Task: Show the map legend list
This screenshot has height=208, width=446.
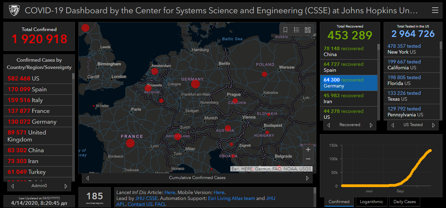Action: pos(297,30)
